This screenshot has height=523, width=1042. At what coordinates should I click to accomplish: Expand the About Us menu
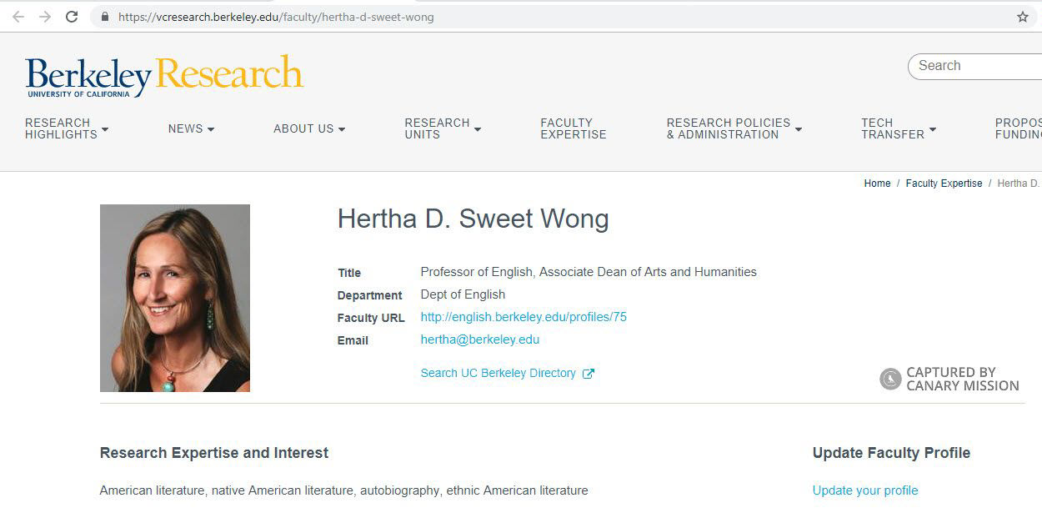click(x=308, y=128)
